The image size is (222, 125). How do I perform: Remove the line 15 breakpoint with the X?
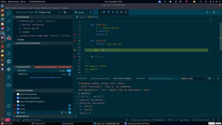[66, 112]
